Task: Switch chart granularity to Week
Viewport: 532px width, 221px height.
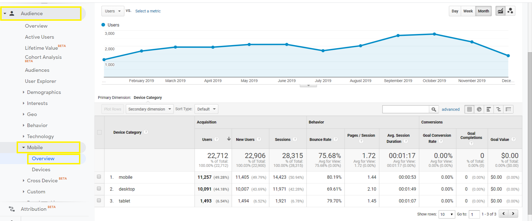Action: click(x=468, y=11)
